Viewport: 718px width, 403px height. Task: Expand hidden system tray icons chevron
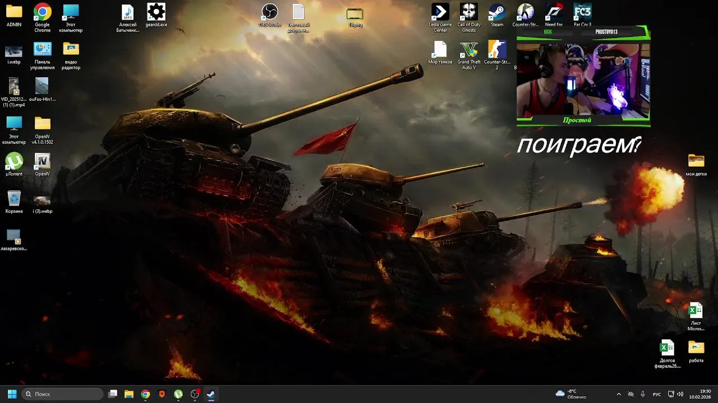click(619, 394)
